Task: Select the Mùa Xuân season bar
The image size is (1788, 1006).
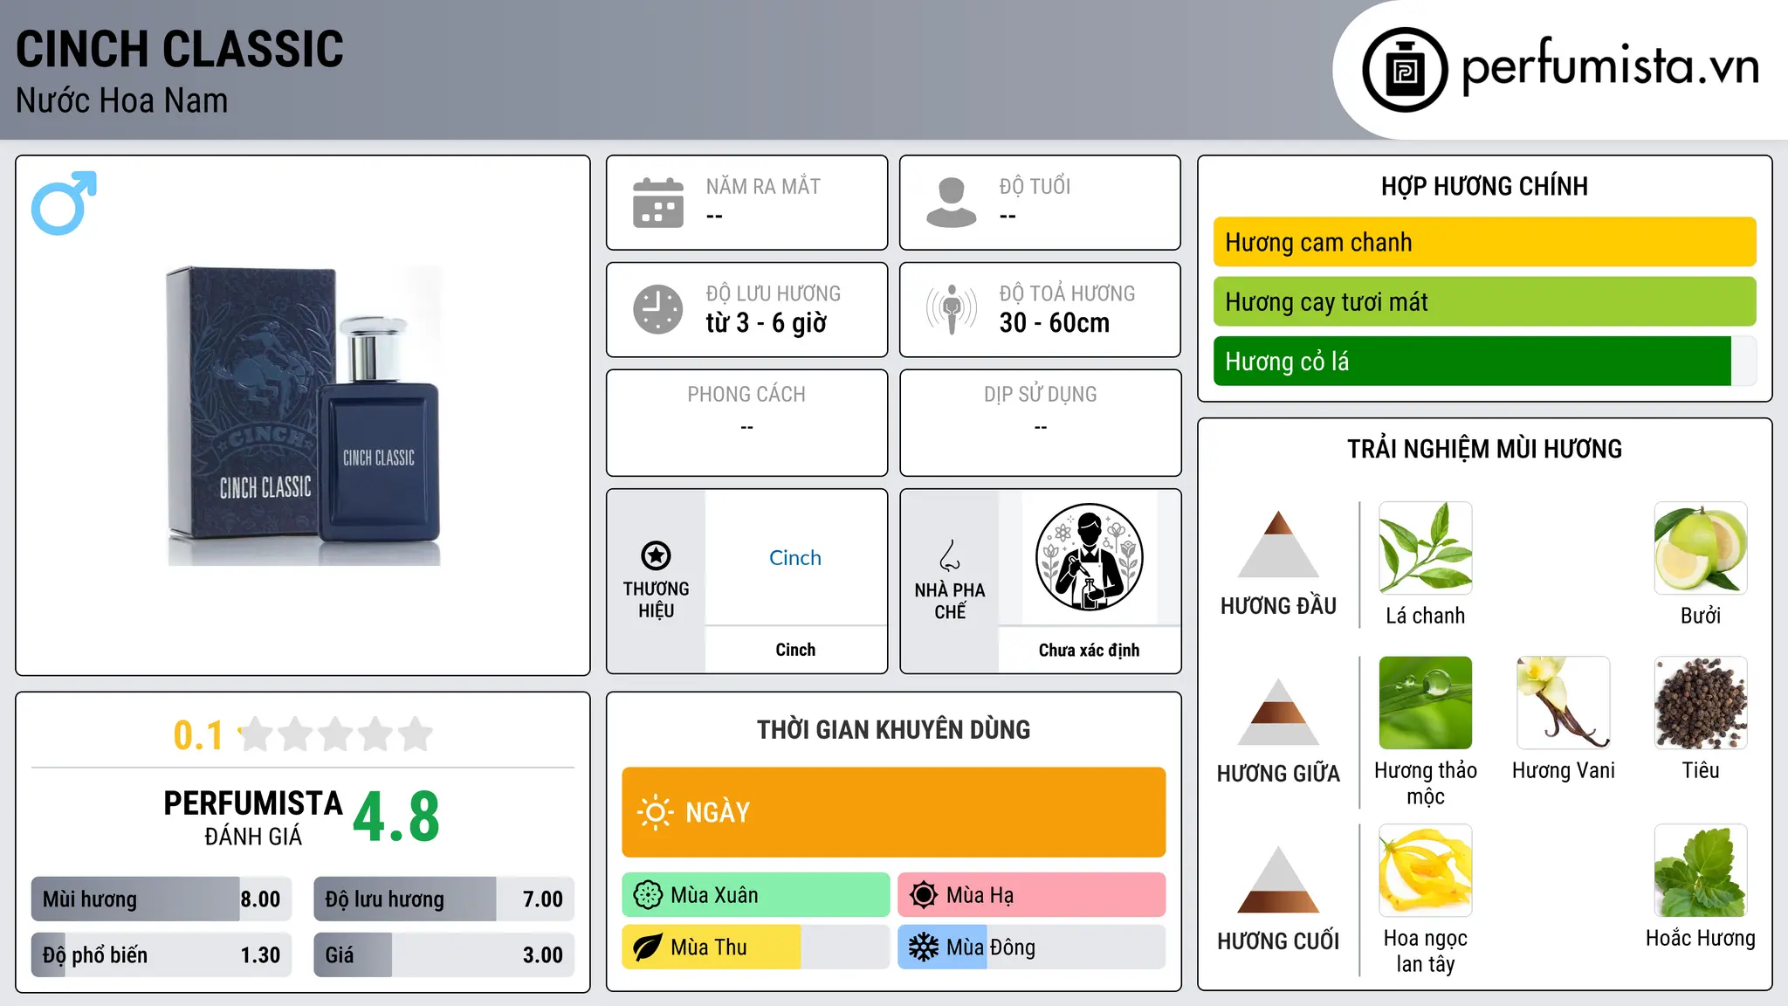Action: click(x=756, y=895)
